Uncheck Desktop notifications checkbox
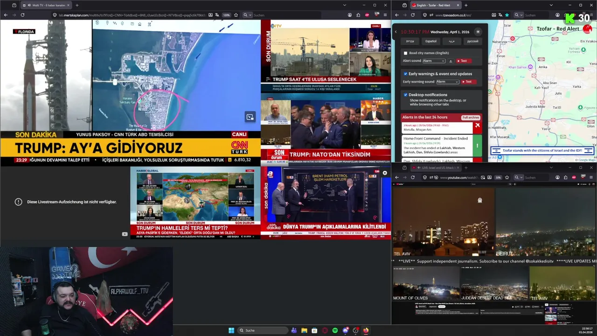The width and height of the screenshot is (597, 336). [405, 95]
